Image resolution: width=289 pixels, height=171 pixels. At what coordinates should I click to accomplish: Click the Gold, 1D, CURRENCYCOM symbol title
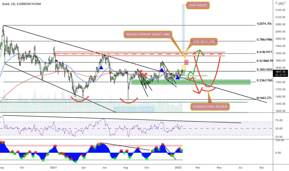21,4
